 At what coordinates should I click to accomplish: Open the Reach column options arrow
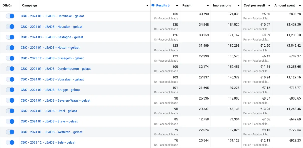click(208, 6)
